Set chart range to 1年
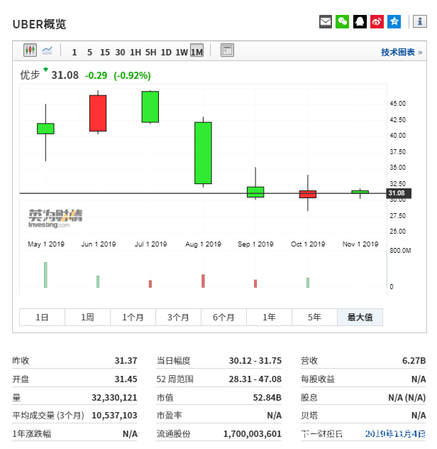This screenshot has width=437, height=449. (270, 318)
